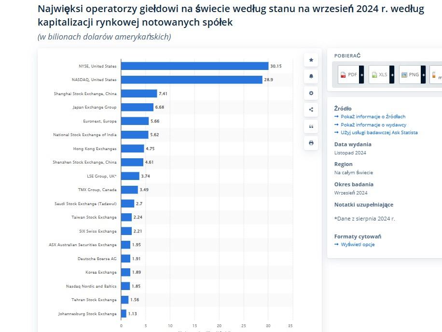Click the value label 3.74
Image resolution: width=442 pixels, height=332 pixels.
click(x=145, y=176)
